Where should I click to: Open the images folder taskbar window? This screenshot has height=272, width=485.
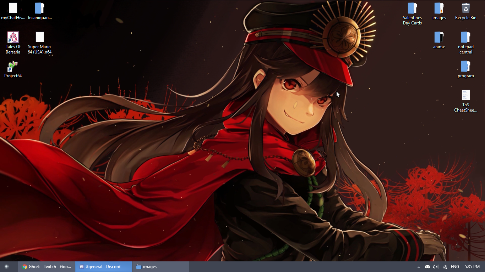coord(160,267)
